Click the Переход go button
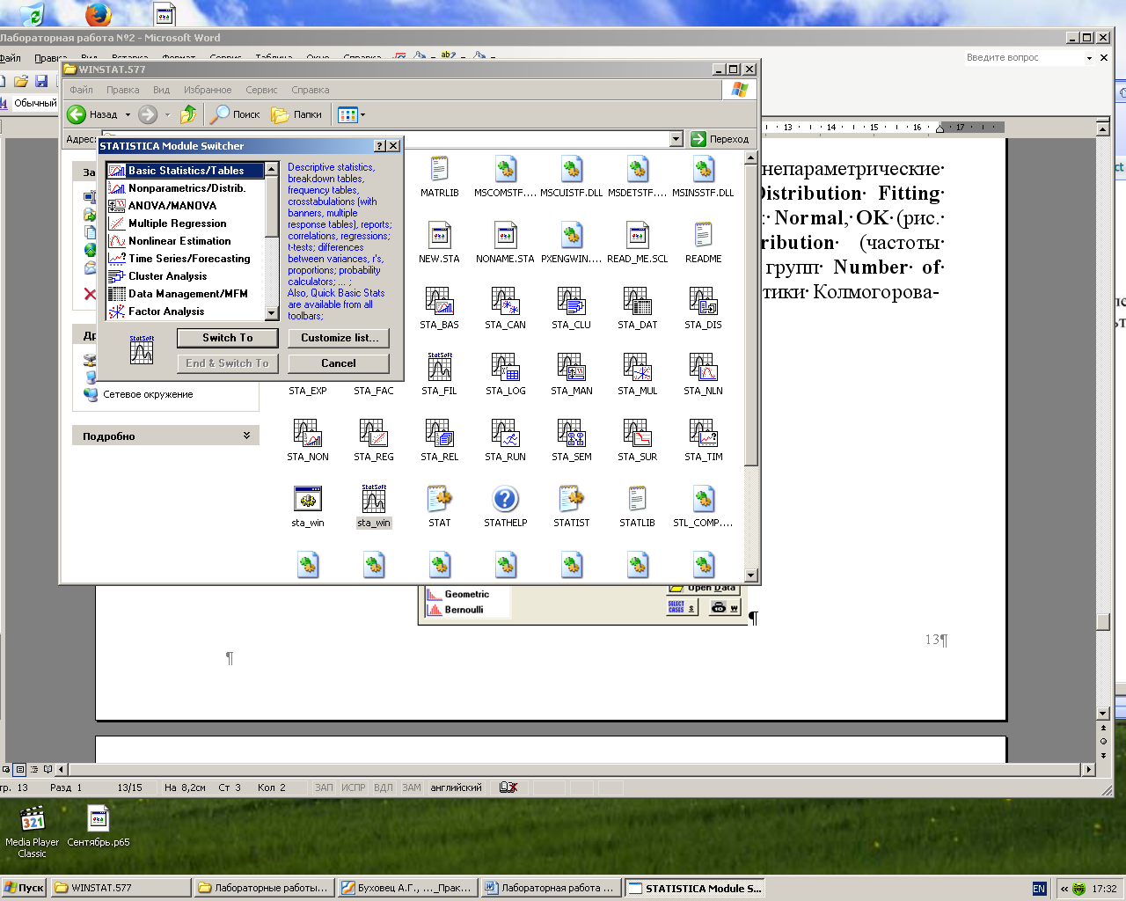The image size is (1126, 901). coord(720,139)
